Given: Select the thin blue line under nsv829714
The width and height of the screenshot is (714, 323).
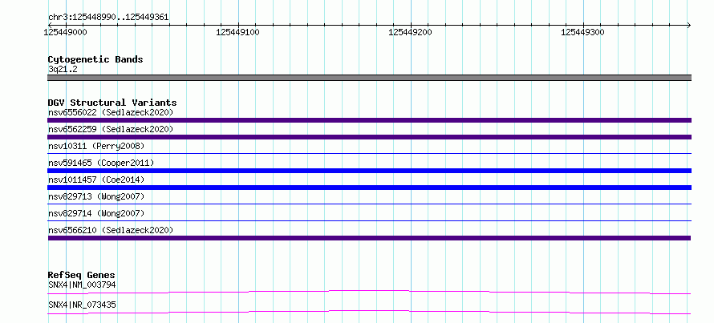Looking at the screenshot, I should click(x=369, y=221).
